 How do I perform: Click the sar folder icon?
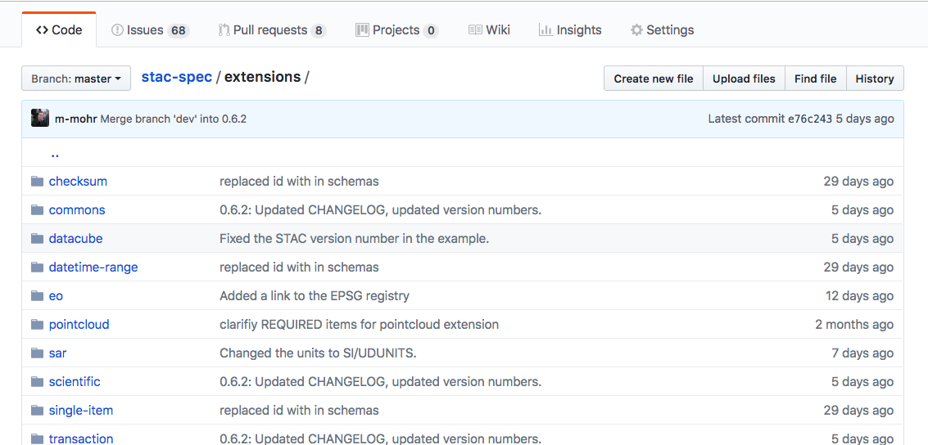38,353
